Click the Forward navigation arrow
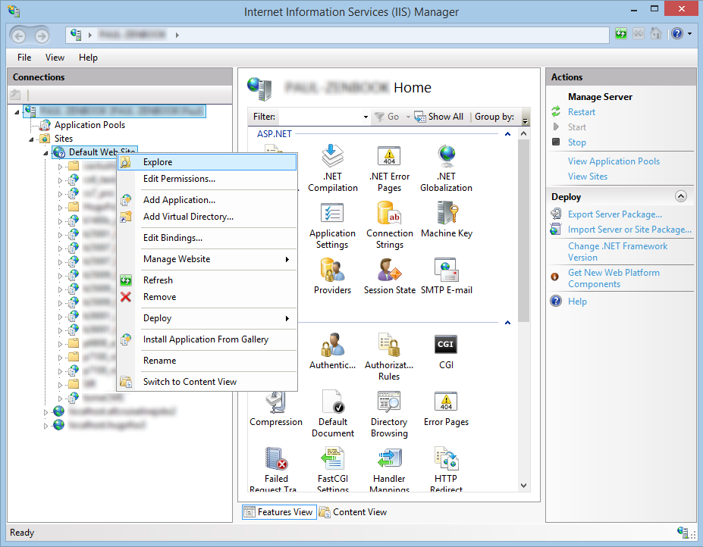The width and height of the screenshot is (703, 547). [42, 36]
